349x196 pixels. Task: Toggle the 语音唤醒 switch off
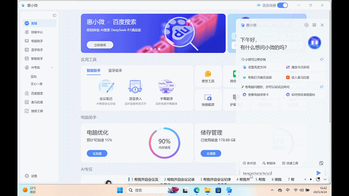point(283,5)
